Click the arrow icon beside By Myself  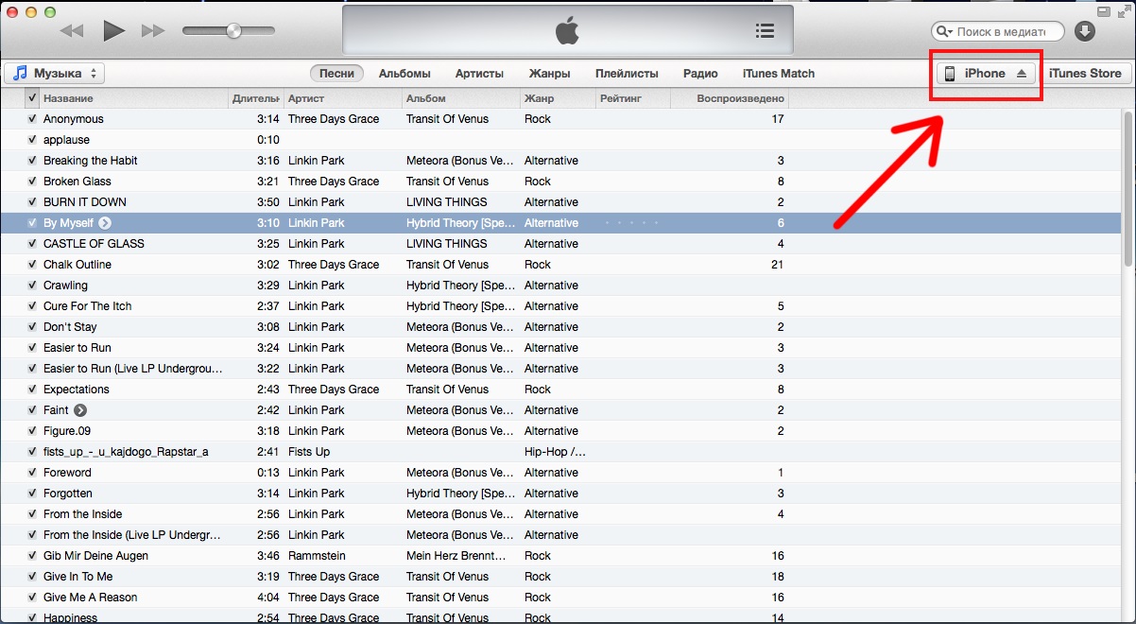(x=105, y=223)
